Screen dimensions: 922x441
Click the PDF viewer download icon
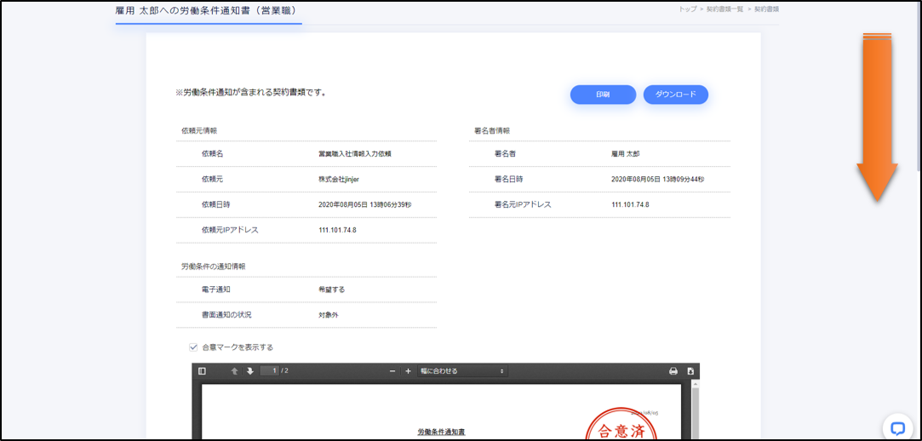(691, 371)
